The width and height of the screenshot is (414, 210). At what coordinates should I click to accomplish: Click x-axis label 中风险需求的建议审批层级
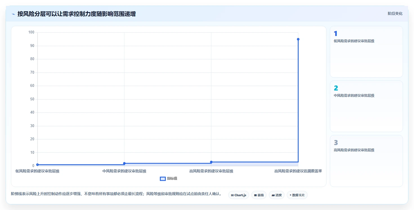coord(124,171)
